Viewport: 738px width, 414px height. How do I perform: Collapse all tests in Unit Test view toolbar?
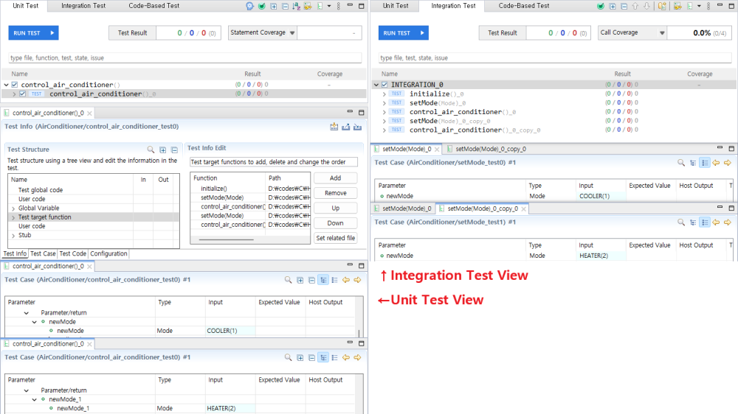point(285,6)
